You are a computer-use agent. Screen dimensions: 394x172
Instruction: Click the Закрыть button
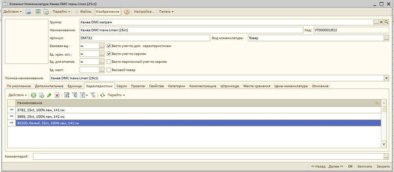[383, 166]
